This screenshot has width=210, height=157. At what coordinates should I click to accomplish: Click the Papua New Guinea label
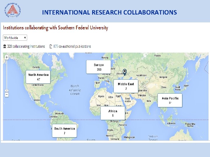point(190,125)
